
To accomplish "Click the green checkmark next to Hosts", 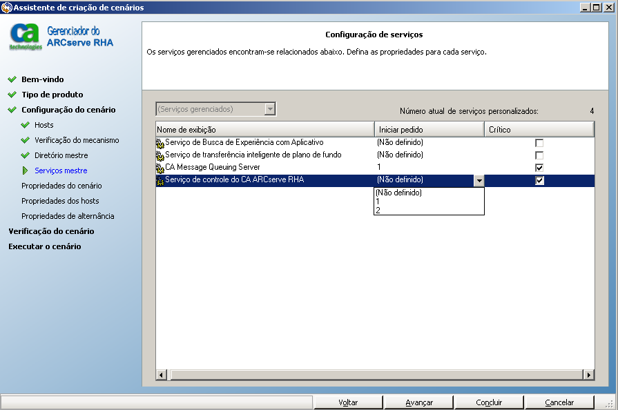I will pyautogui.click(x=26, y=125).
